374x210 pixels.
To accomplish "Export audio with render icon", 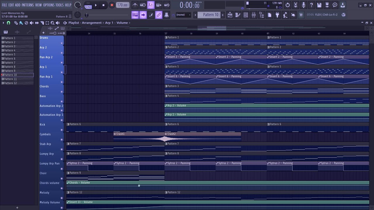I will pyautogui.click(x=327, y=5).
